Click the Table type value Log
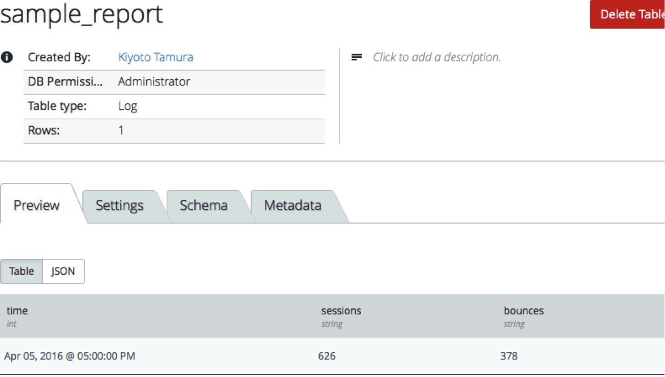Image resolution: width=665 pixels, height=377 pixels. click(128, 106)
